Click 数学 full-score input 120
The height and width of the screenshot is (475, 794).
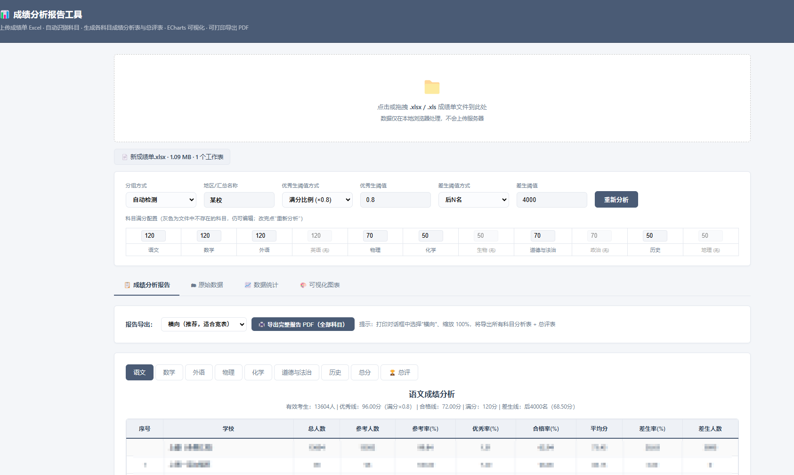(x=209, y=235)
